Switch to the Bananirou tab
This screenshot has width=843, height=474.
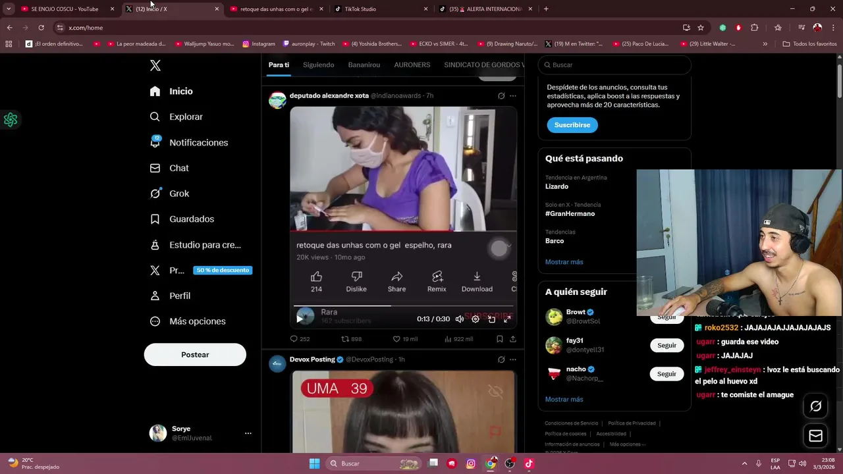pyautogui.click(x=364, y=65)
